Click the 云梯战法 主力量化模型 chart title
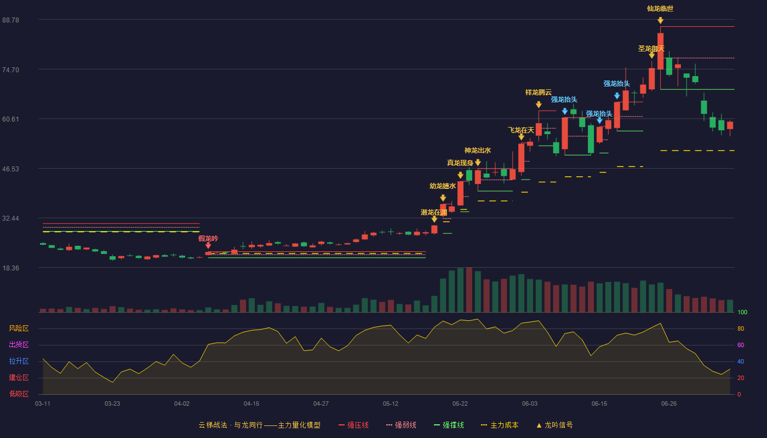 point(260,425)
